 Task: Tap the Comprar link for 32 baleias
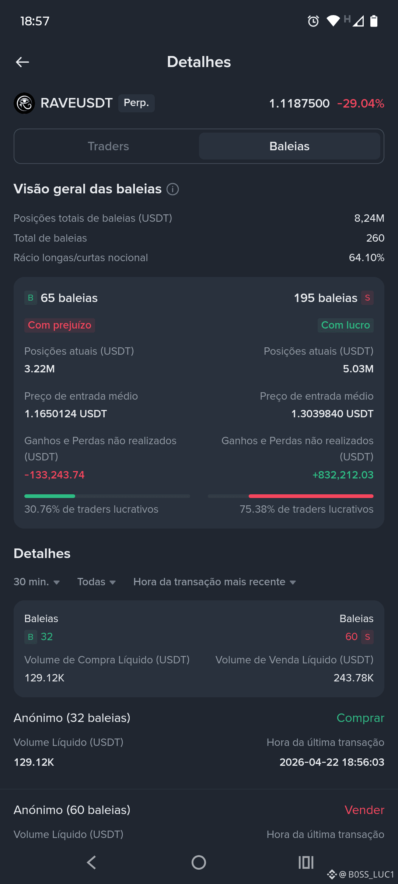(x=360, y=718)
